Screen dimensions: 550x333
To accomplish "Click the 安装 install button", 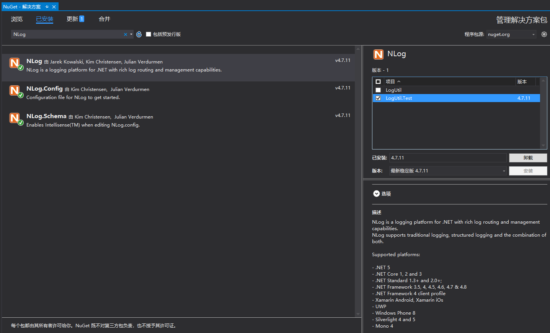I will [x=528, y=171].
